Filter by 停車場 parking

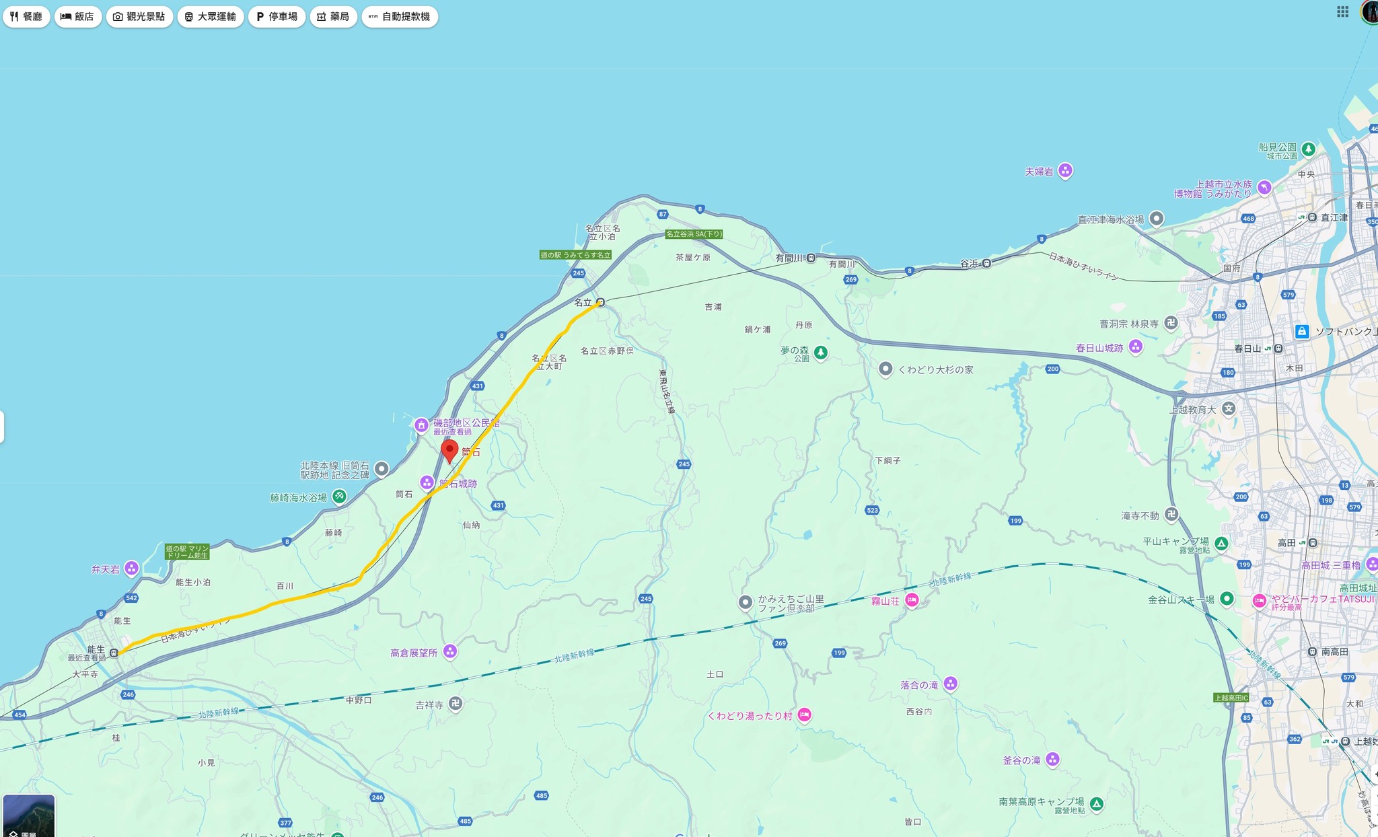click(277, 17)
